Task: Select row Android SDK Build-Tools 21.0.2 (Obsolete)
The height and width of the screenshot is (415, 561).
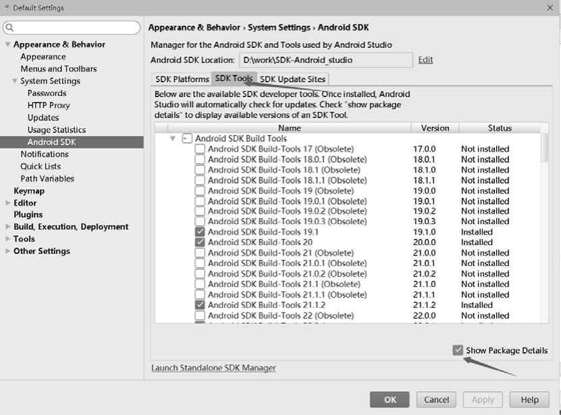Action: pyautogui.click(x=348, y=274)
